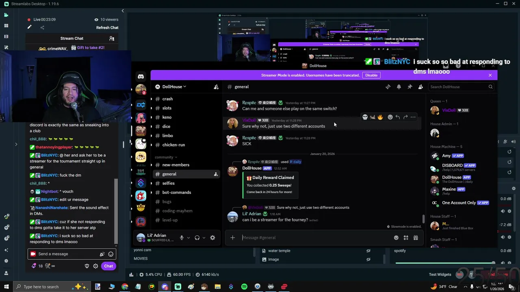Image resolution: width=520 pixels, height=292 pixels.
Task: Toggle visibility of Image source
Action: tap(368, 260)
